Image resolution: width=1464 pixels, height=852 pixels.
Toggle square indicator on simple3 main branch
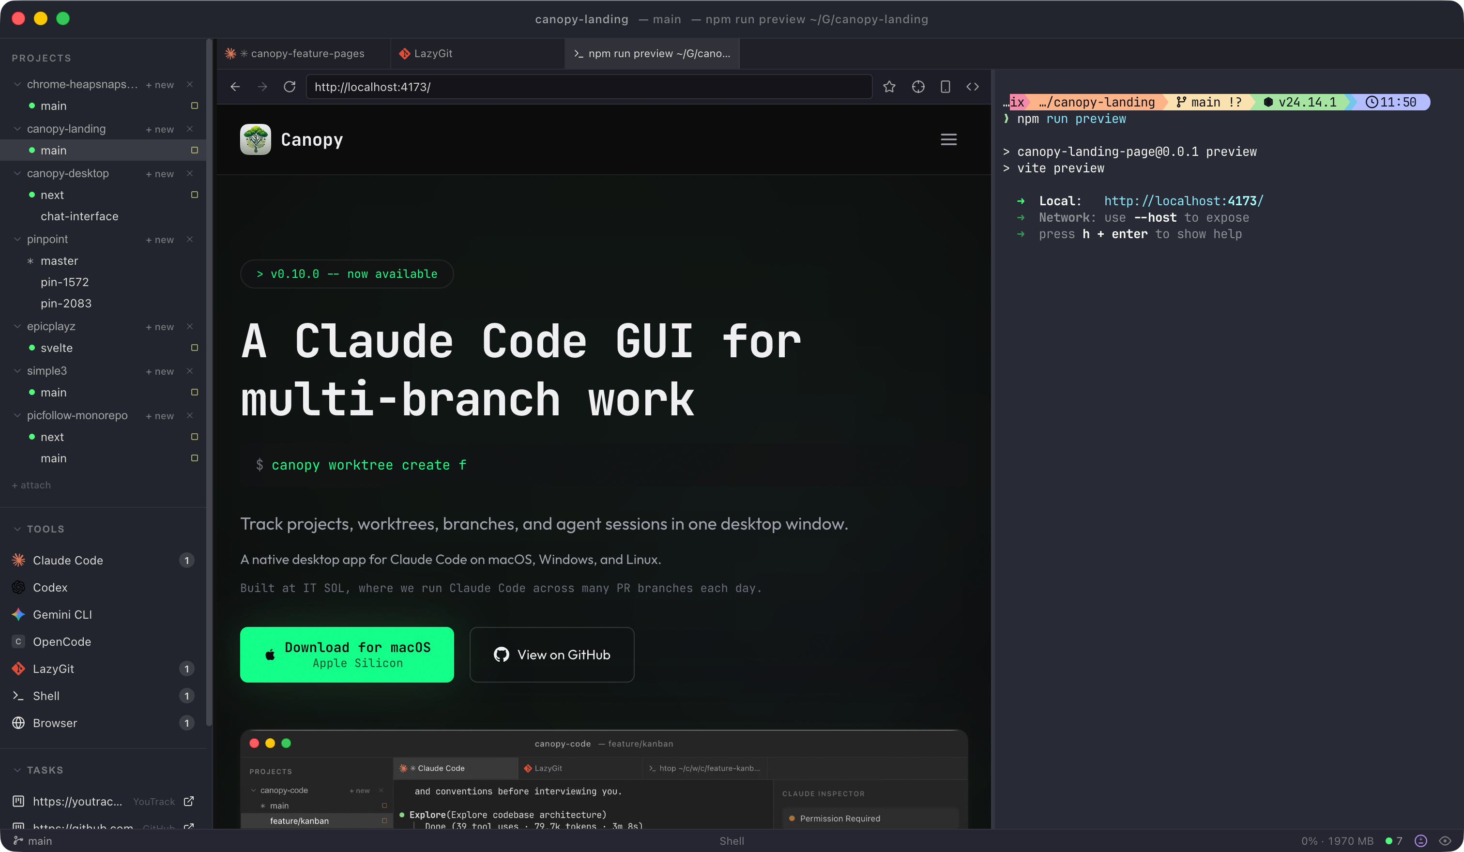[x=195, y=392]
